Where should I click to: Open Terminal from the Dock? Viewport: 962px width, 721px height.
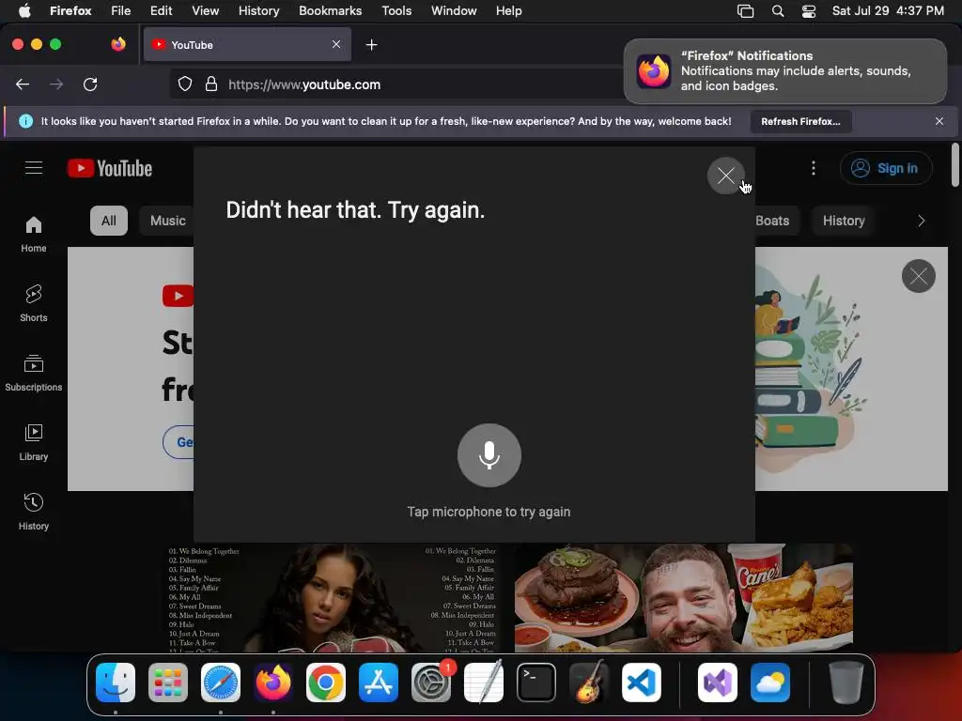(x=536, y=683)
